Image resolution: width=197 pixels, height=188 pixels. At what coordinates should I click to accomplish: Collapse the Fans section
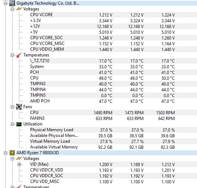coord(12,107)
